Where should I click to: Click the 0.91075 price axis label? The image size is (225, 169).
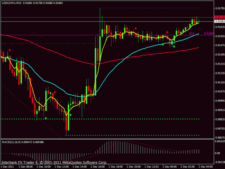[220, 92]
